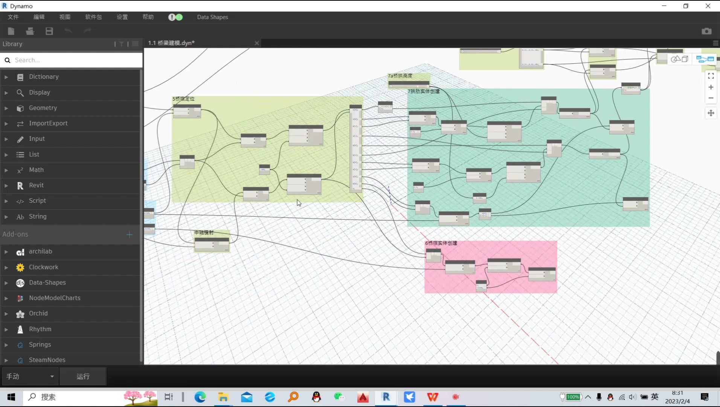Screen dimensions: 720x407
Task: Open QQ penguin app from the taskbar
Action: pos(316,397)
